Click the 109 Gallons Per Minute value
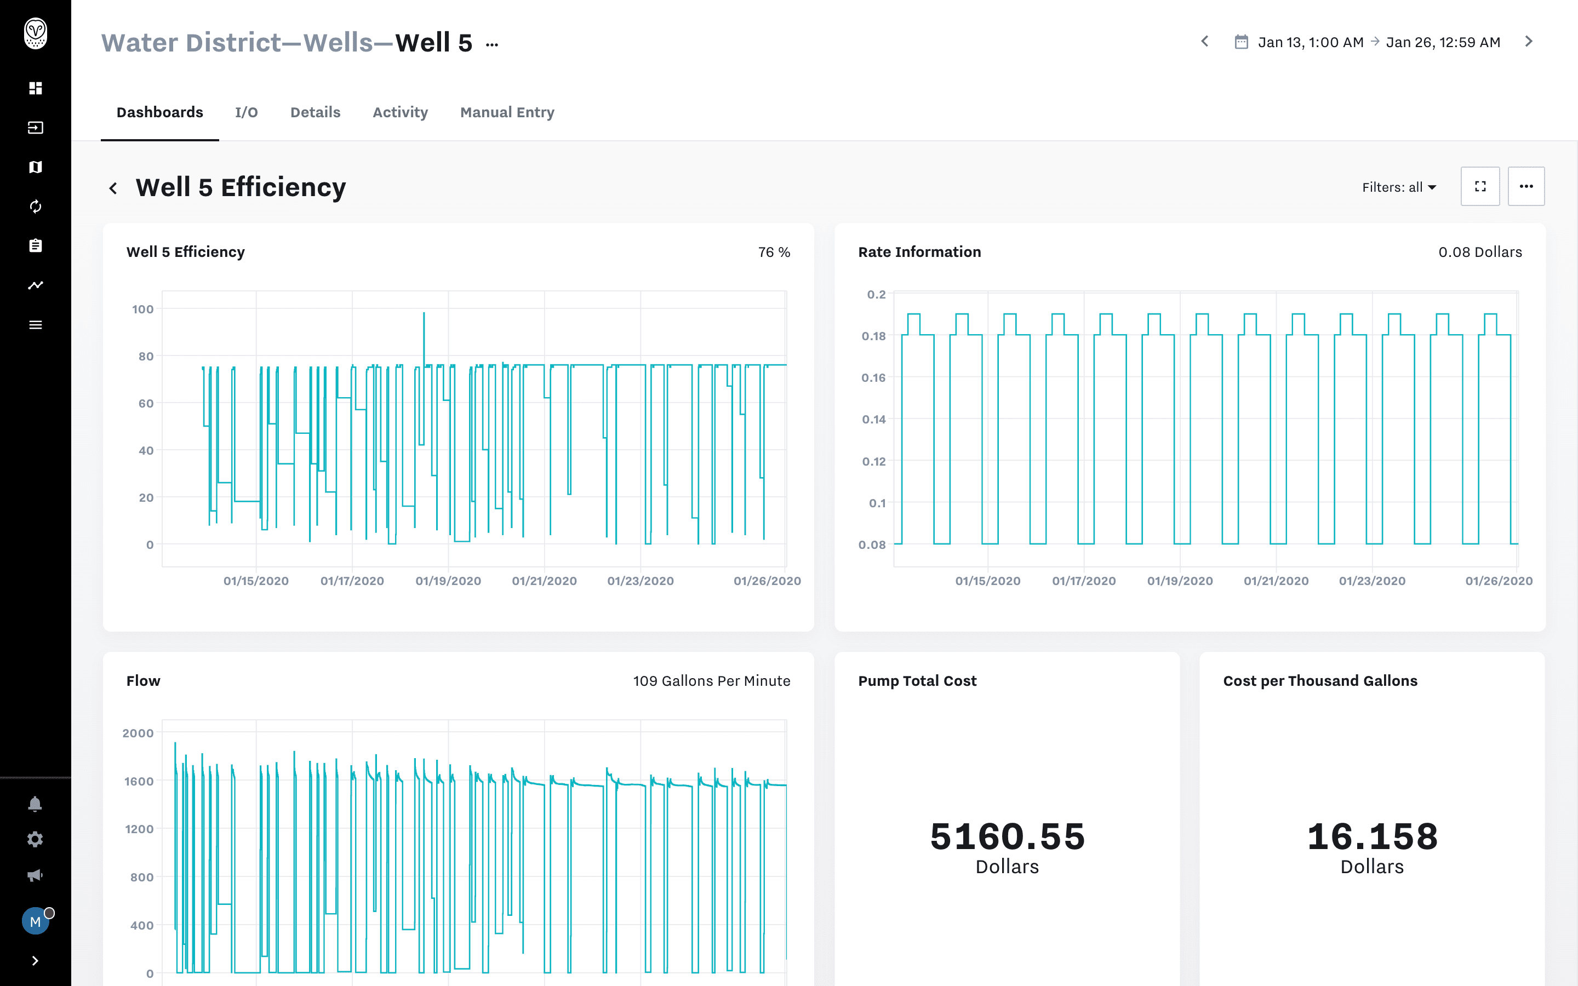Image resolution: width=1578 pixels, height=986 pixels. click(711, 681)
